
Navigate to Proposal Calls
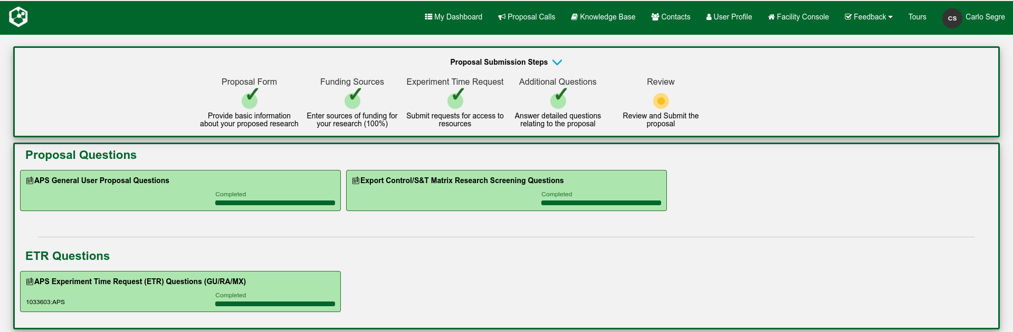(527, 17)
